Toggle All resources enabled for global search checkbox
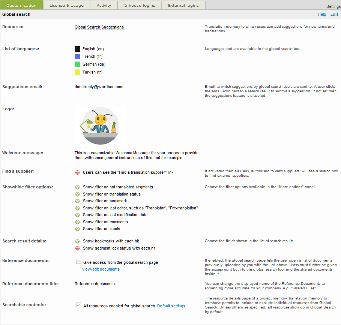Image resolution: width=341 pixels, height=325 pixels. pyautogui.click(x=78, y=305)
